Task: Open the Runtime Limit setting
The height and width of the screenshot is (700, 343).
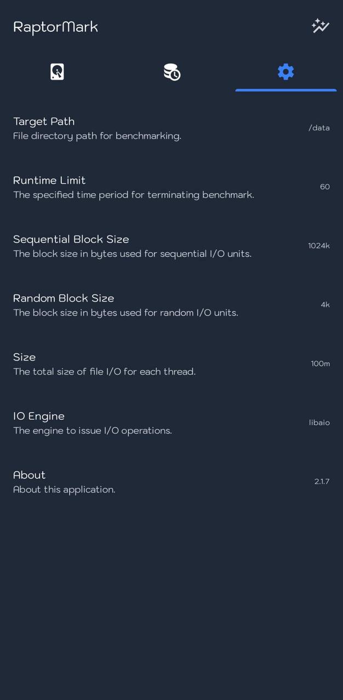Action: click(x=49, y=180)
